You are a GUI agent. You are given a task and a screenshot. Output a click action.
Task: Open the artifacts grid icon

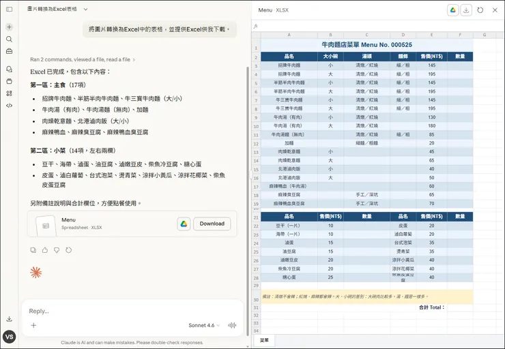pyautogui.click(x=10, y=93)
